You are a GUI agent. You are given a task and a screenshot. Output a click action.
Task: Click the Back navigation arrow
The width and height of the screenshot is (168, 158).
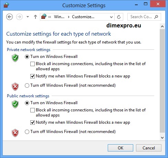point(9,17)
